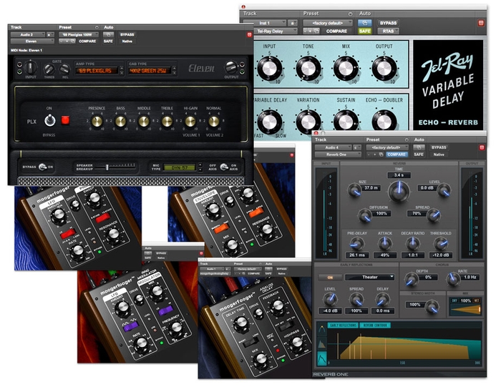Click the Tel-Ray plug-in automation enable icon
This screenshot has height=387, width=501.
(364, 23)
